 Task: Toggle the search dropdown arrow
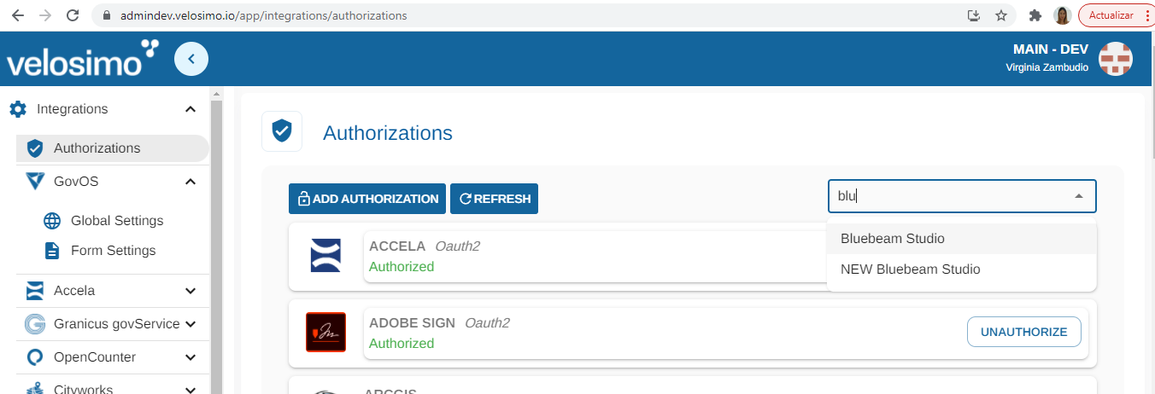click(1079, 196)
